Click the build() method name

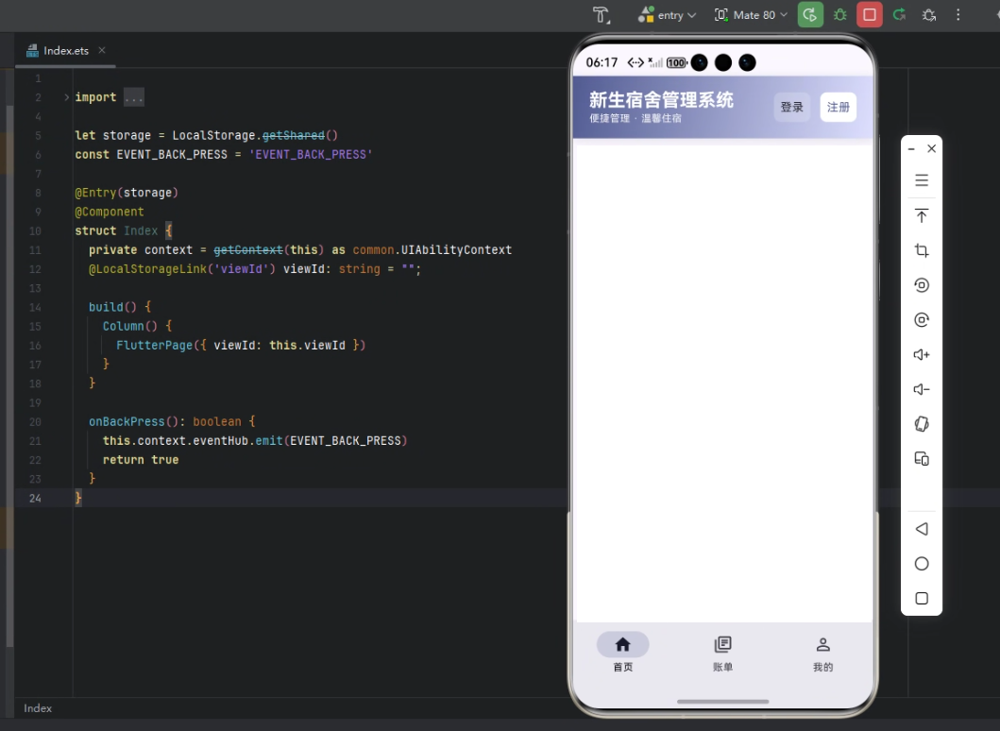coord(106,308)
